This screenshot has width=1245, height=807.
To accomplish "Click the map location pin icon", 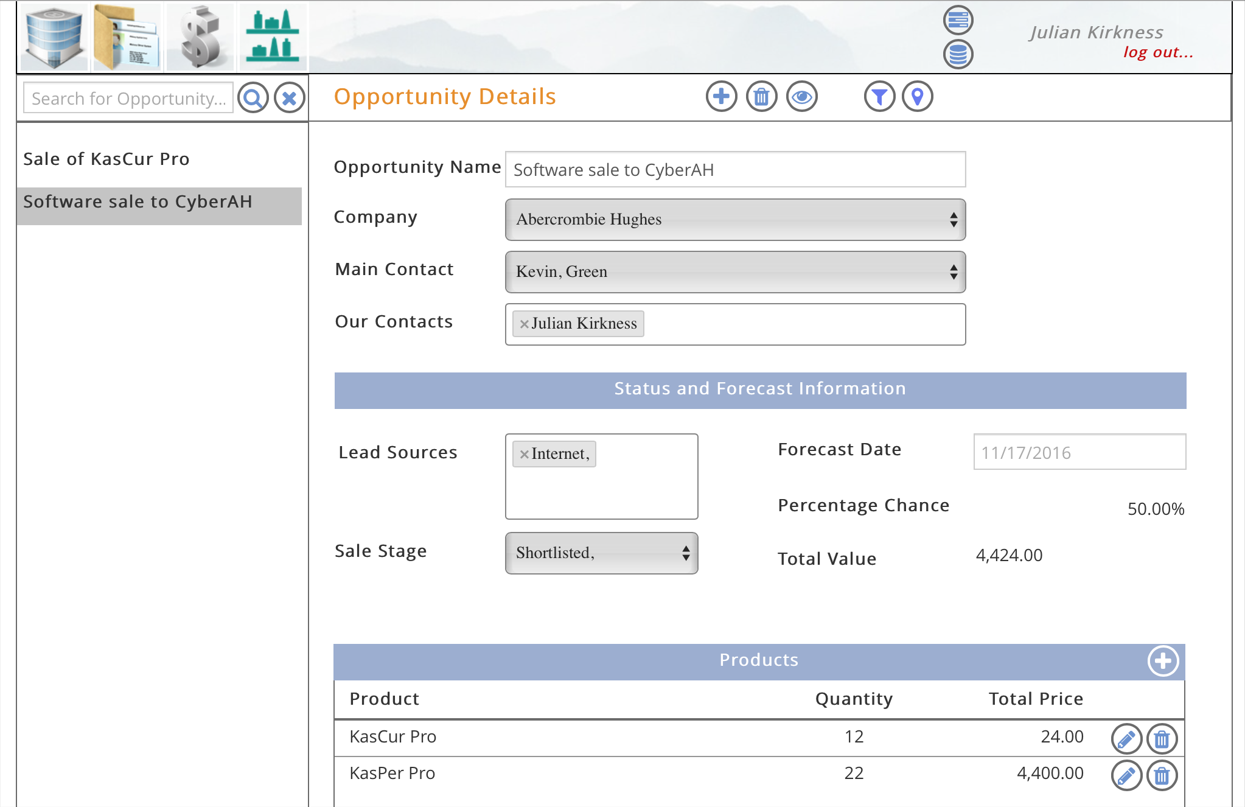I will tap(917, 97).
